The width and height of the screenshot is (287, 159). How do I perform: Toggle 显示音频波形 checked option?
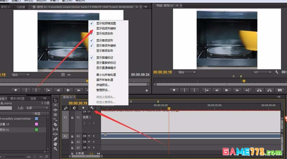(x=108, y=40)
